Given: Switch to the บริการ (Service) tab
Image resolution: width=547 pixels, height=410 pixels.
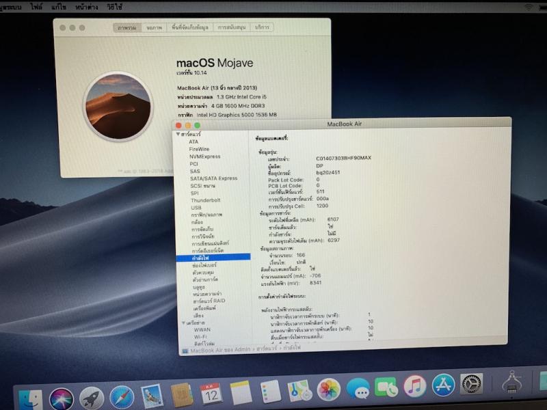Looking at the screenshot, I should [262, 27].
